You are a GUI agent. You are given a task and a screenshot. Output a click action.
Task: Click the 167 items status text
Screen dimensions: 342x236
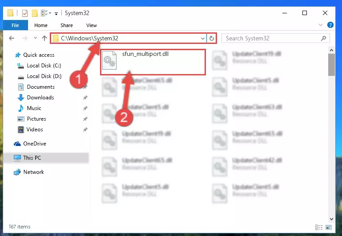click(20, 227)
